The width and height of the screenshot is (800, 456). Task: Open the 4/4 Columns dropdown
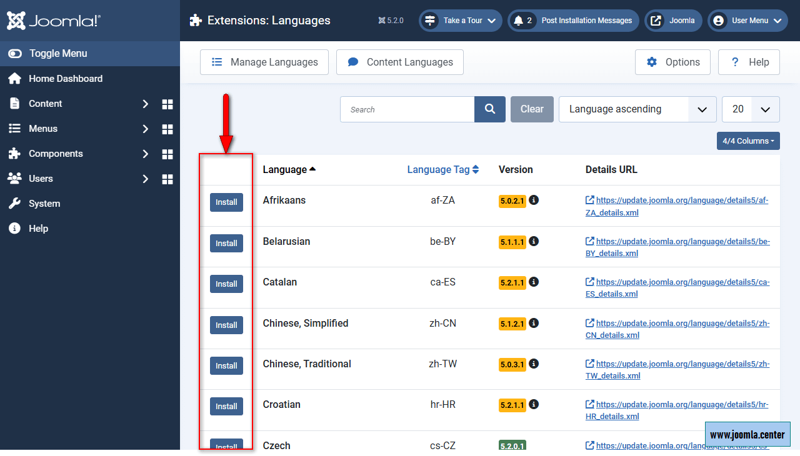click(x=748, y=141)
